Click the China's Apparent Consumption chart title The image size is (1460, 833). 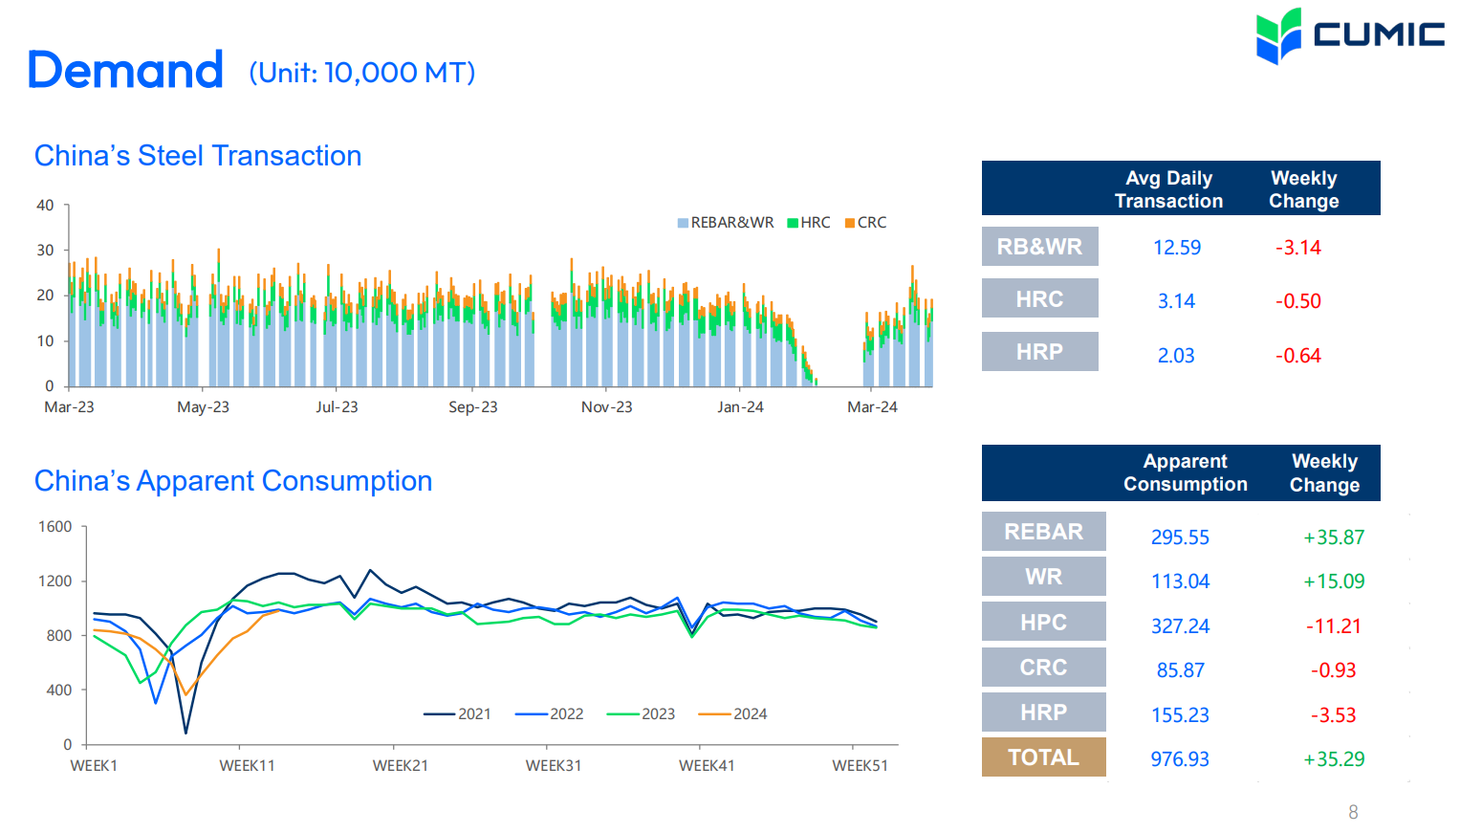pyautogui.click(x=233, y=481)
